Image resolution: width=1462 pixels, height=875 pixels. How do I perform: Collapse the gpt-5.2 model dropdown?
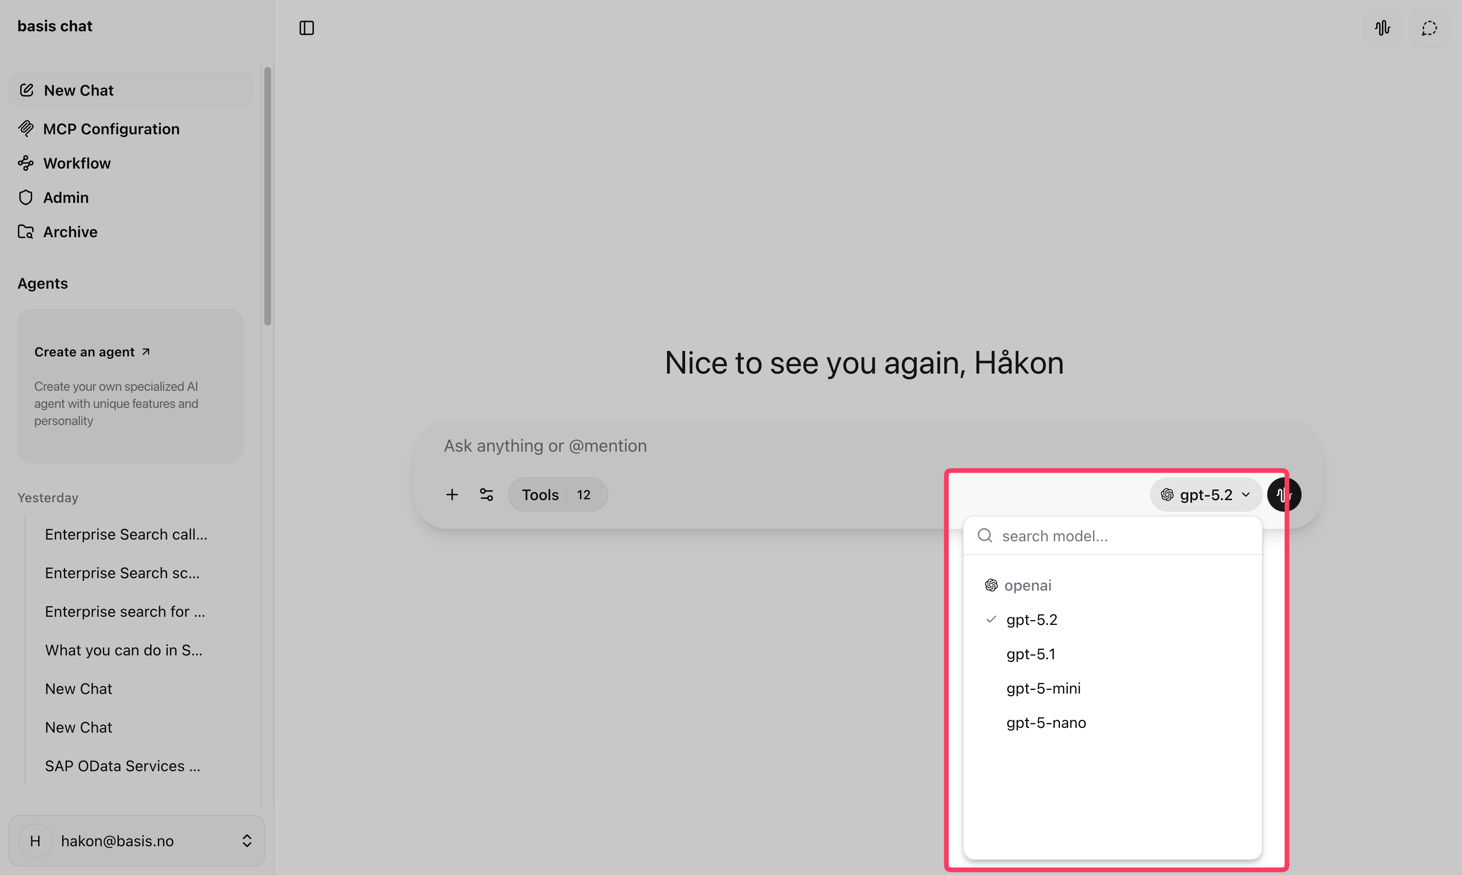[x=1205, y=494]
